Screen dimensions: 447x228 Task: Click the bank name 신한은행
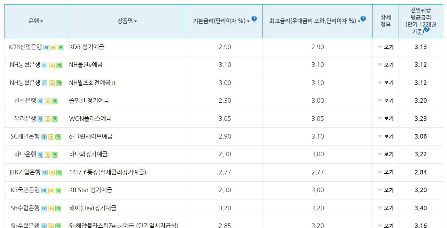(25, 101)
